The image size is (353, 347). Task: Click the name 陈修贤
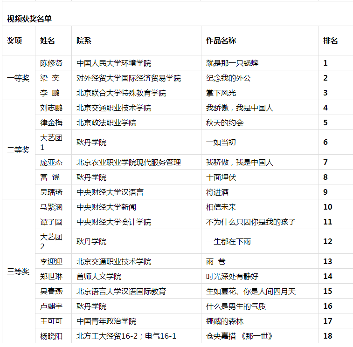[x=51, y=63]
